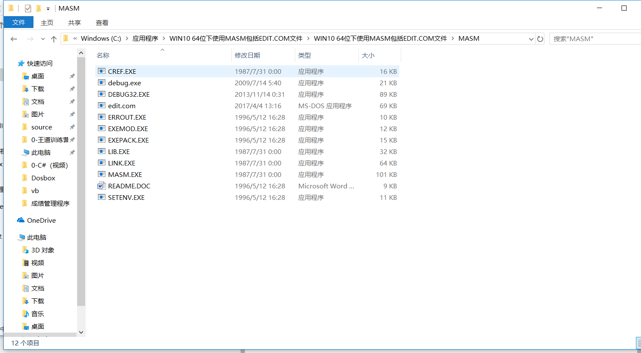Click the navigation pane scroll up arrow
This screenshot has height=353, width=641.
point(81,53)
